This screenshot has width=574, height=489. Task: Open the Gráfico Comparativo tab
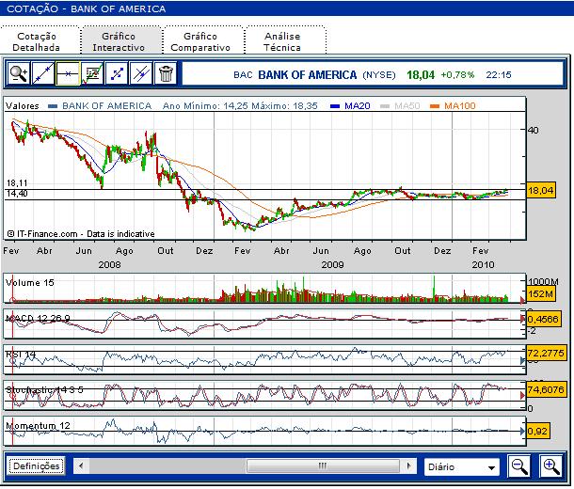(200, 41)
